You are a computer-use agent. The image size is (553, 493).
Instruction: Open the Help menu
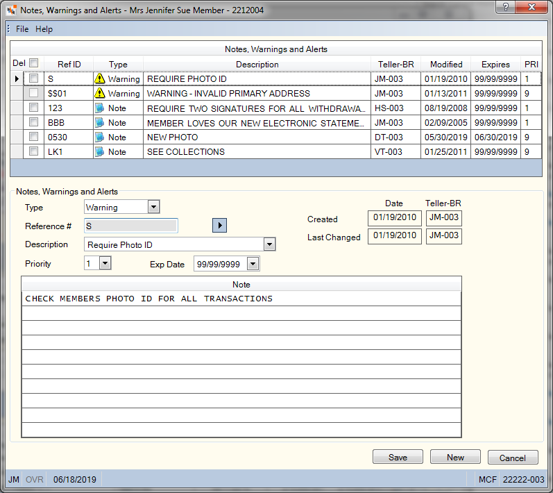44,29
